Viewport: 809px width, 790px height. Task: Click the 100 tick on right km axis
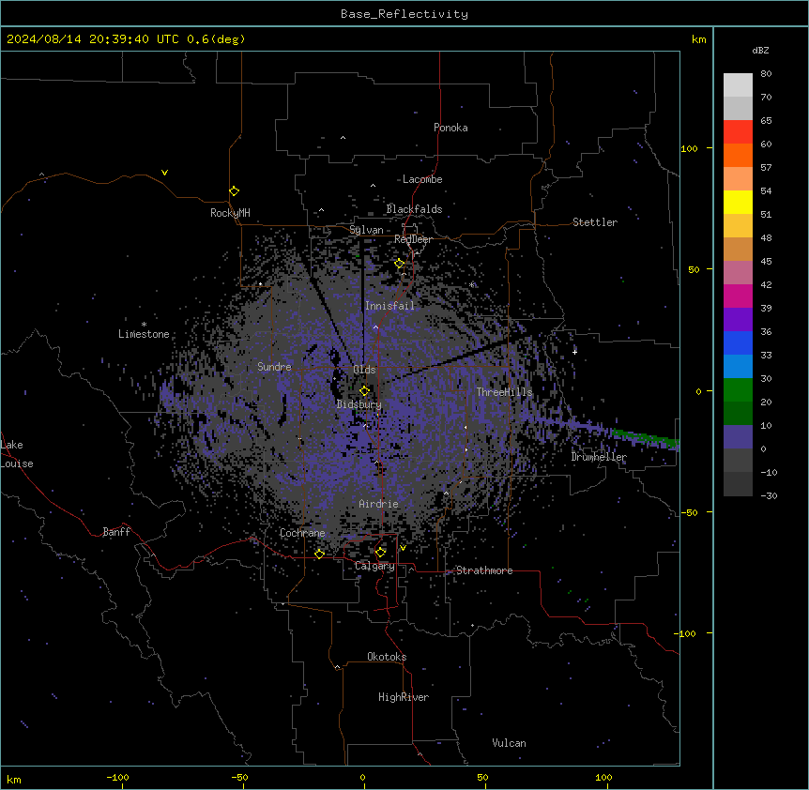(689, 148)
